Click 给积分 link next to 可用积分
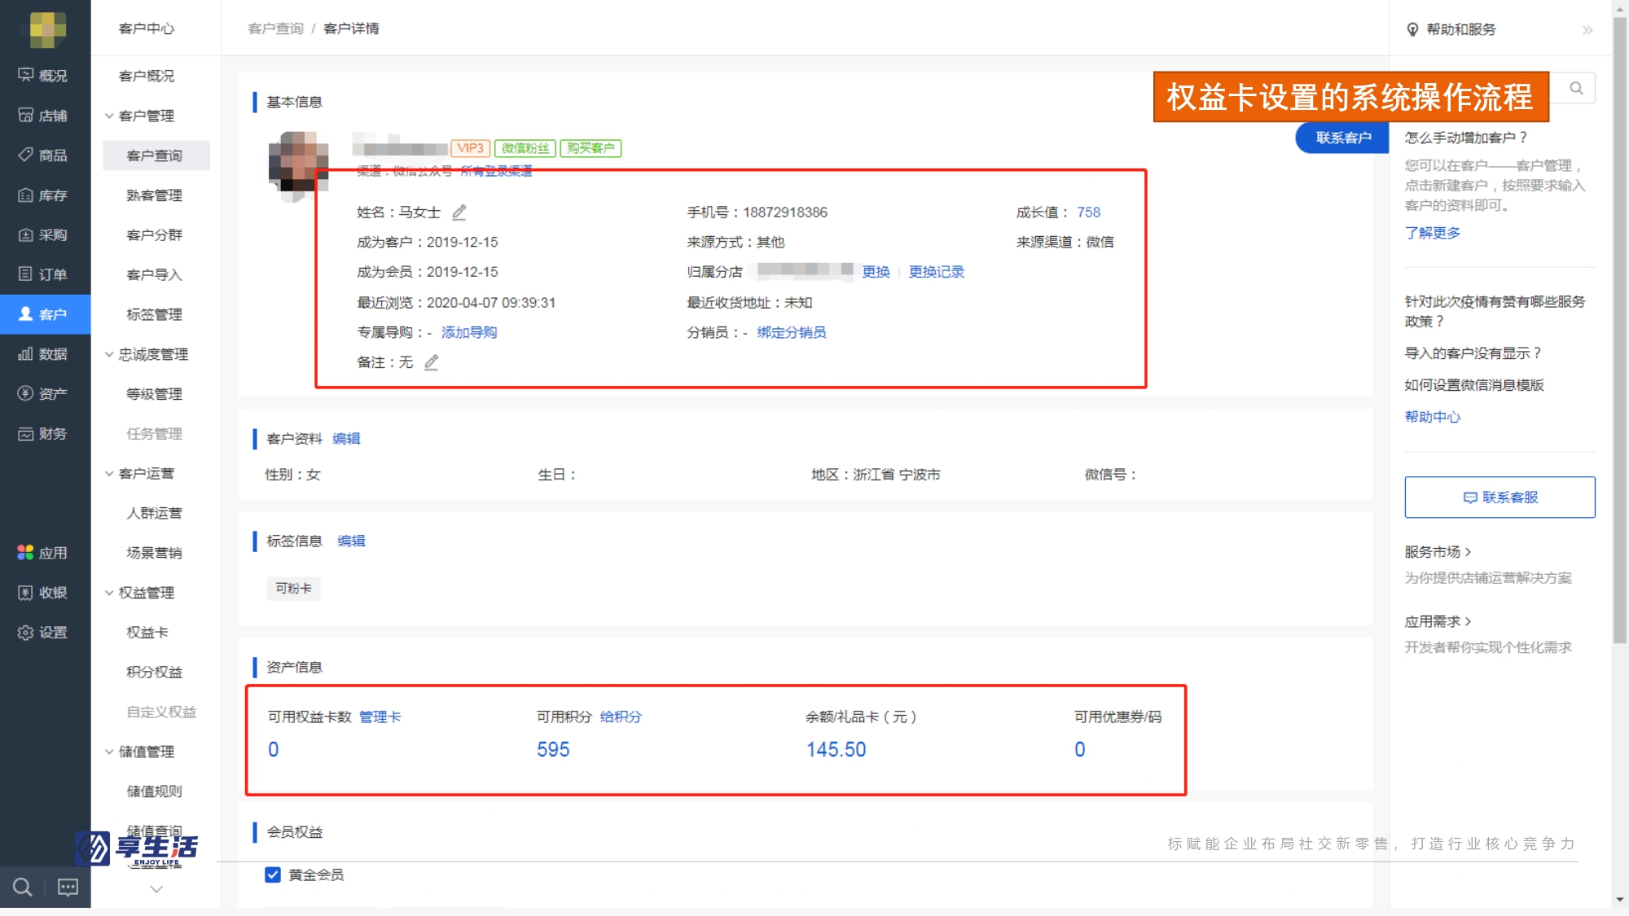Image resolution: width=1629 pixels, height=916 pixels. click(621, 717)
